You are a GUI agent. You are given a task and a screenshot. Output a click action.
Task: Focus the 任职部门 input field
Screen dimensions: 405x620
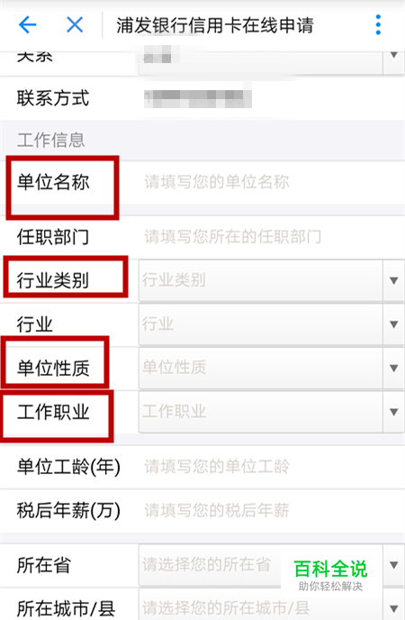click(x=272, y=237)
